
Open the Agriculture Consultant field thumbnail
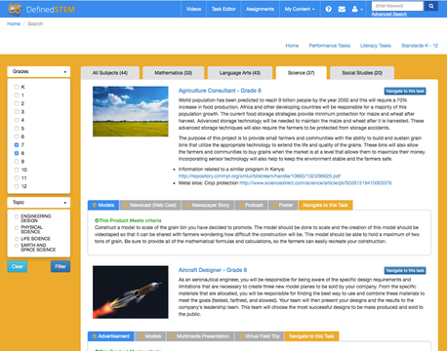coord(131,111)
